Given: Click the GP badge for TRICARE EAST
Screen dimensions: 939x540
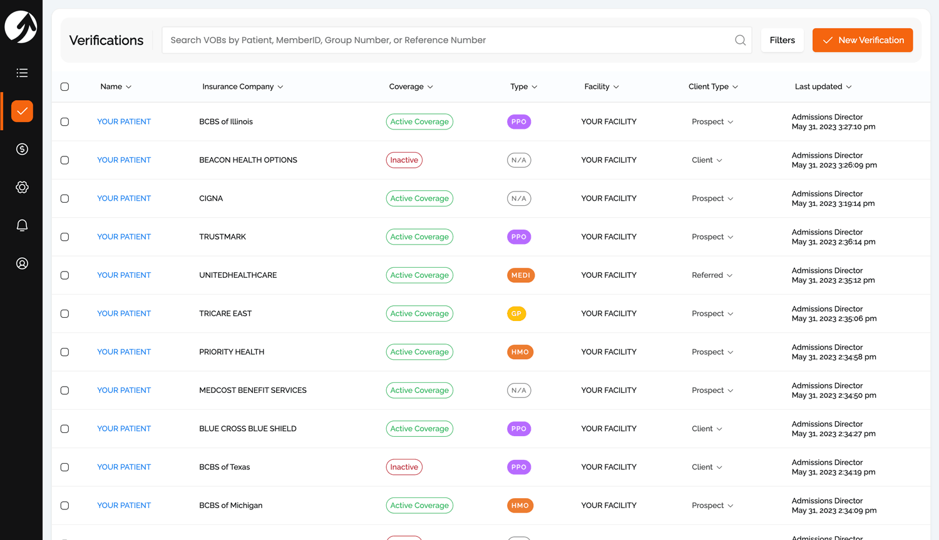Looking at the screenshot, I should [x=516, y=313].
